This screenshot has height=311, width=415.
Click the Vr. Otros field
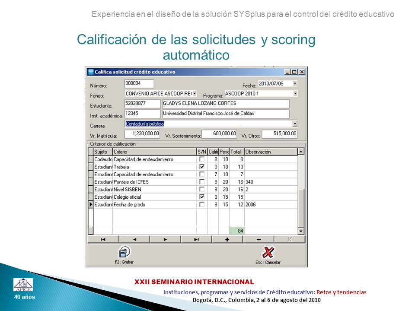point(280,133)
